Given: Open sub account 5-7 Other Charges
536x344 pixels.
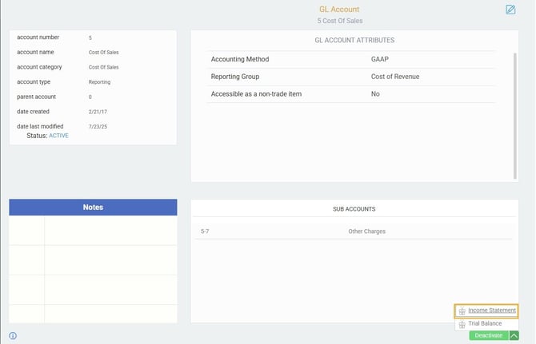Looking at the screenshot, I should click(354, 231).
